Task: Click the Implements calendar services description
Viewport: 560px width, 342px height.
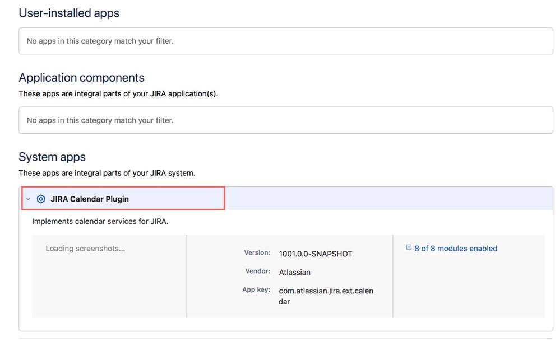Action: (x=100, y=222)
